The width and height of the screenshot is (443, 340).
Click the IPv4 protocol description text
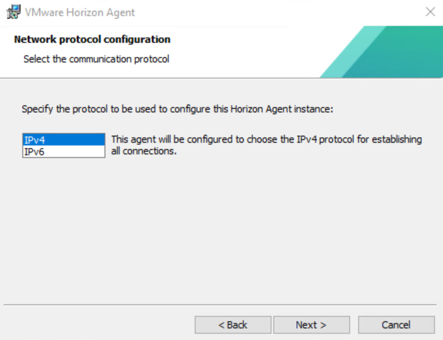266,140
